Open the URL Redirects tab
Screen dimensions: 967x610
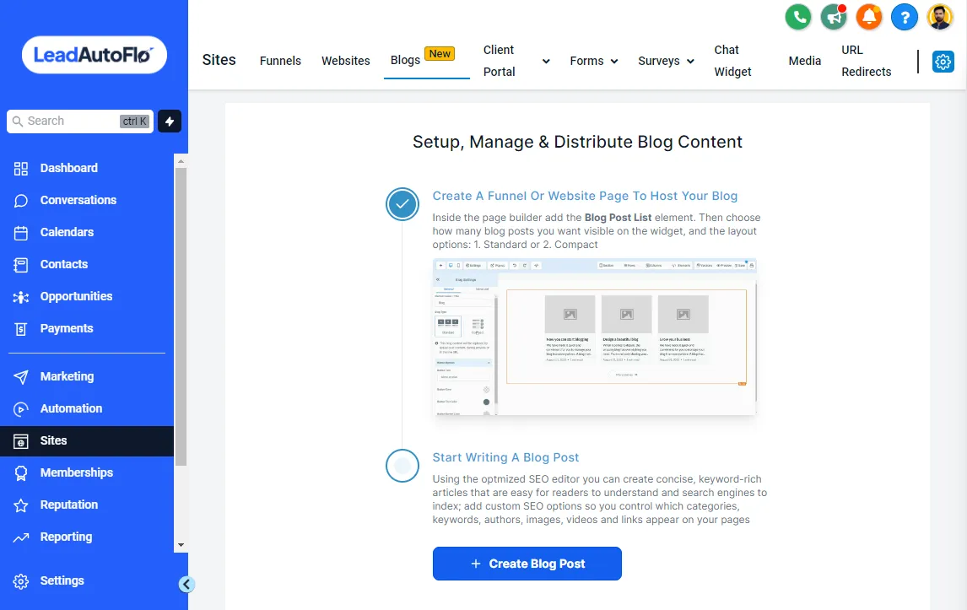866,61
